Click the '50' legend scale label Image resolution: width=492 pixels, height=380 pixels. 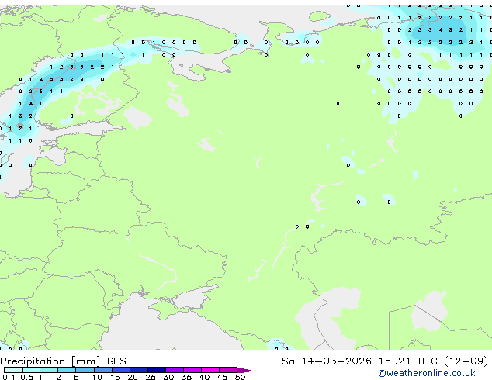pyautogui.click(x=240, y=377)
